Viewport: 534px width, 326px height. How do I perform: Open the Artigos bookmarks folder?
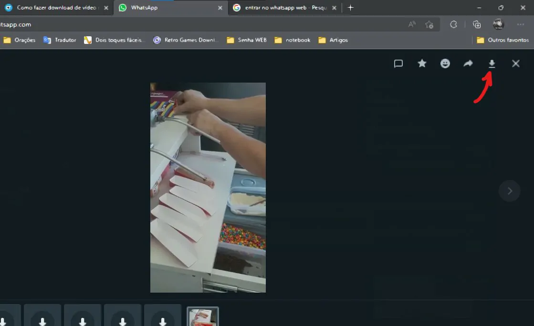[333, 40]
